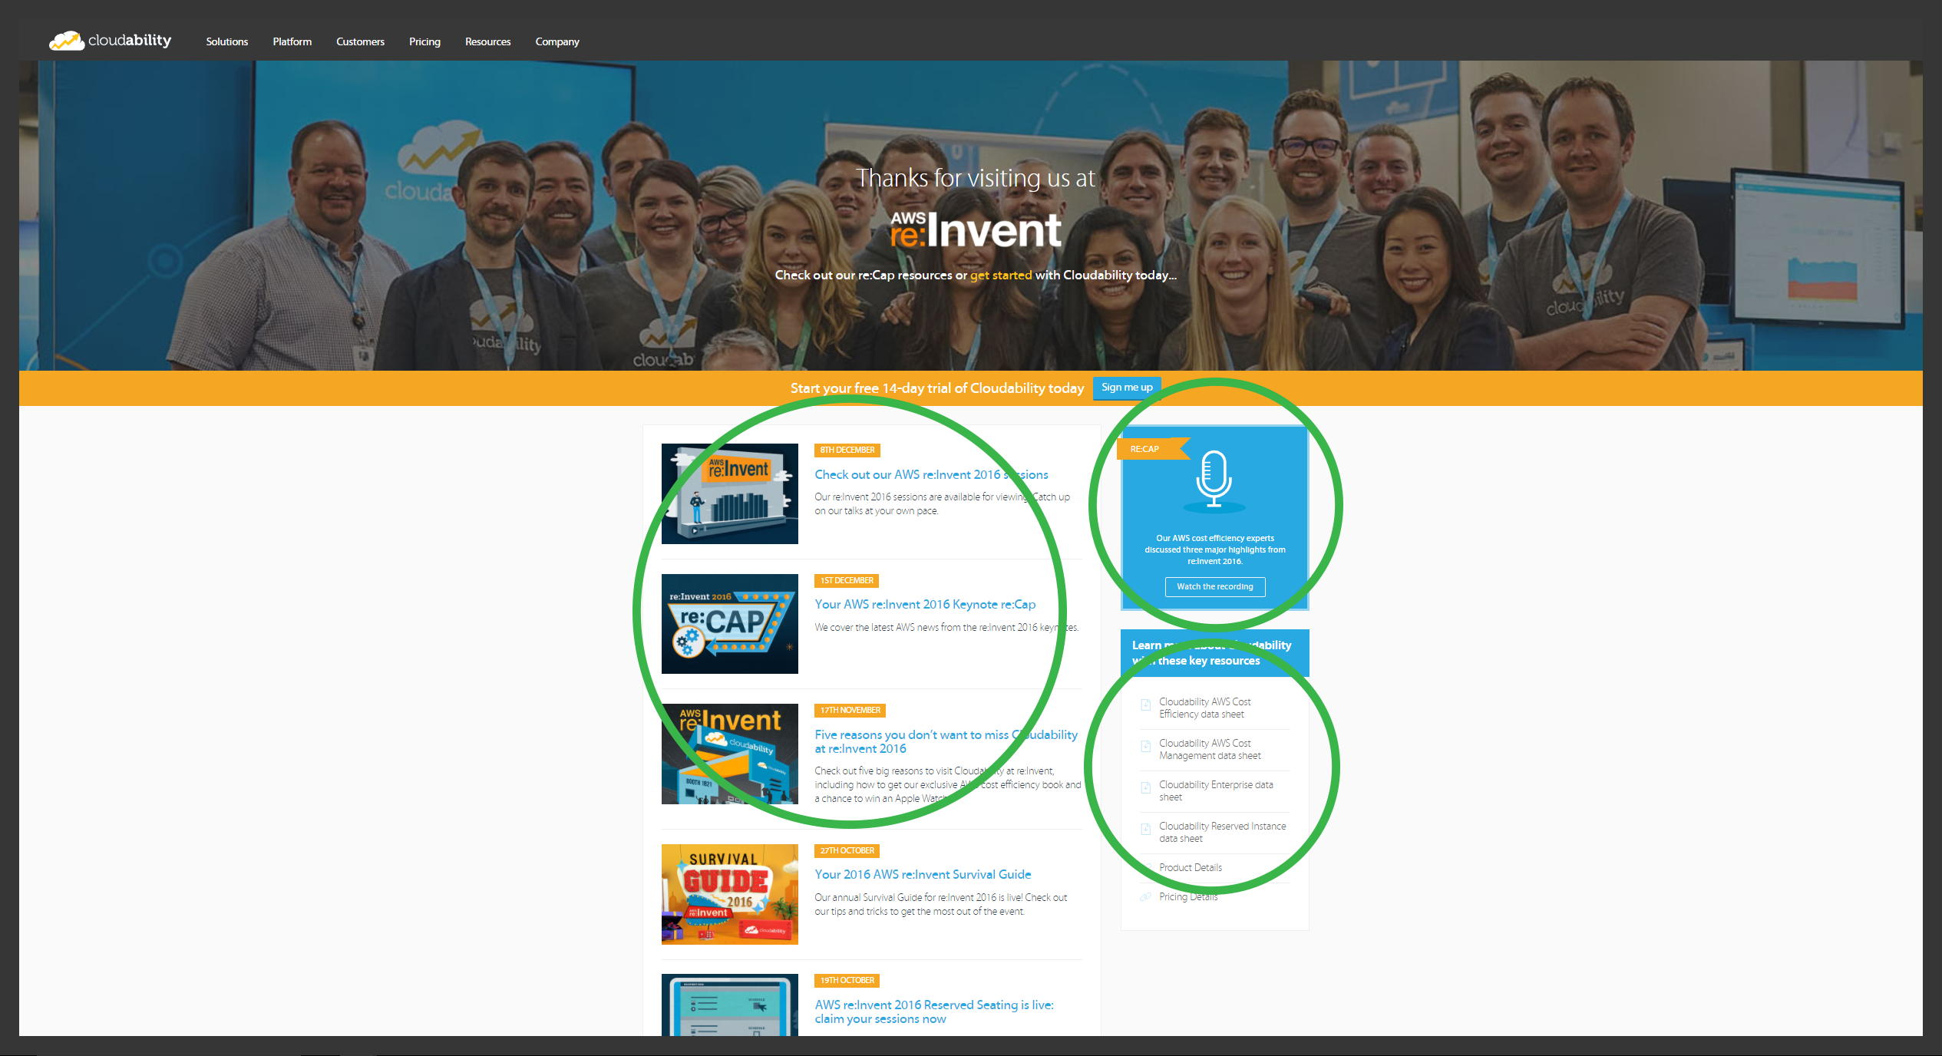Click 'Start your free 14-day trial' banner text
Screen dimensions: 1942x1056
[x=937, y=388]
